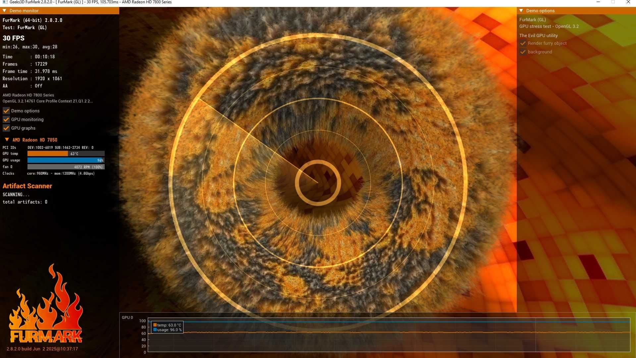This screenshot has width=636, height=358.
Task: Click the blue usage legend swatch
Action: (x=155, y=329)
